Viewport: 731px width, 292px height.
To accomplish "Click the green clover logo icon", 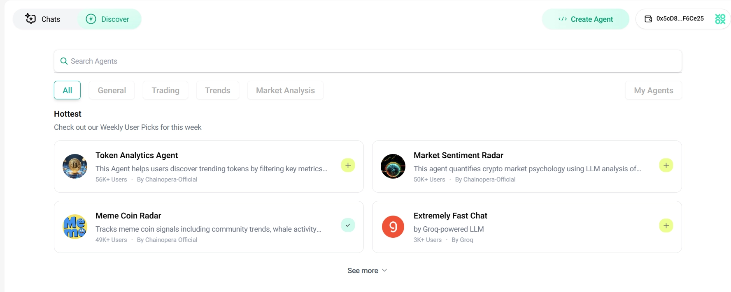I will click(720, 19).
